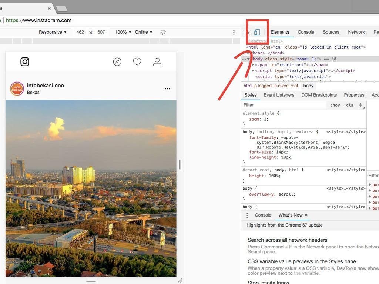
Task: Switch to the DOM Breakpoints tab
Action: pyautogui.click(x=319, y=95)
